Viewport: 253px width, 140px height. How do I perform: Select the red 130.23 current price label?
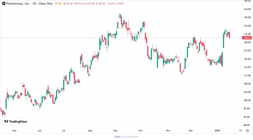247,38
